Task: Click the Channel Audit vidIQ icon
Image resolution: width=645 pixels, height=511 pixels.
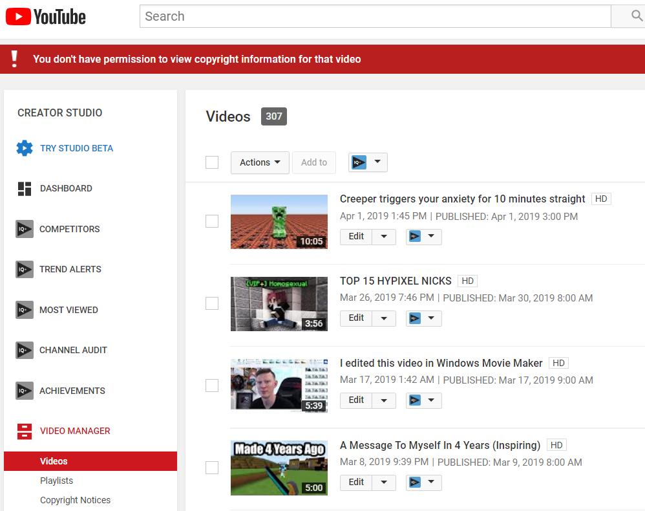Action: 25,350
